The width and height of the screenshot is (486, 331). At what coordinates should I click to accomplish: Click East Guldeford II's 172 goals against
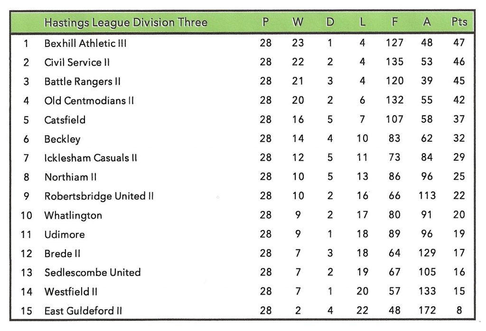pos(427,311)
